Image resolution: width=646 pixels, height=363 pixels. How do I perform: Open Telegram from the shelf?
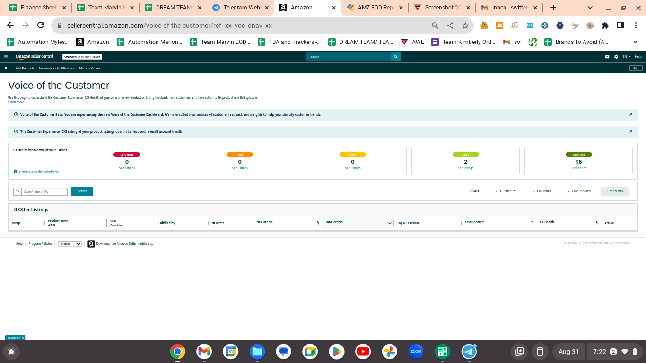469,352
